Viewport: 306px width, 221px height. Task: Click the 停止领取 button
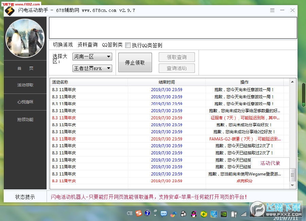(x=135, y=63)
